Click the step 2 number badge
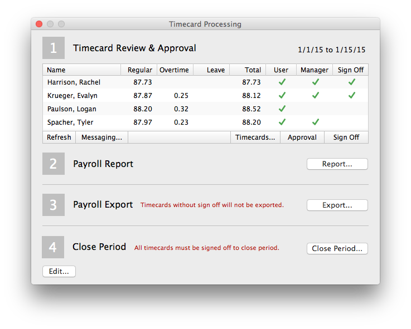This screenshot has height=329, width=411. click(54, 164)
